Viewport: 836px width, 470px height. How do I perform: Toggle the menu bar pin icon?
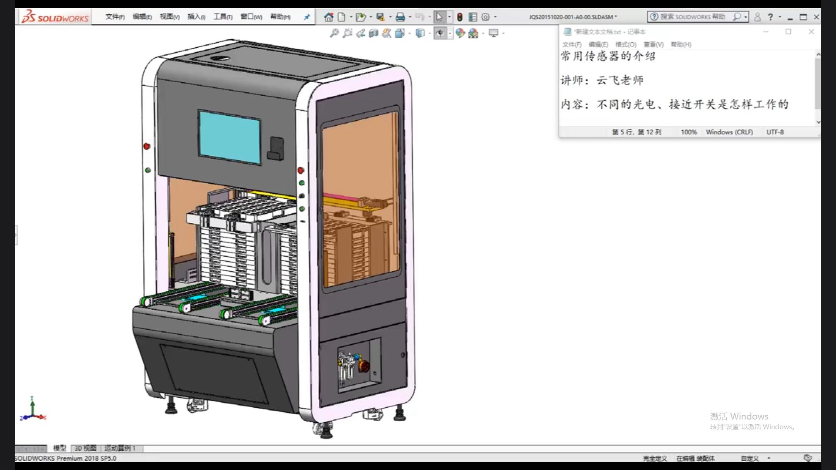(x=307, y=17)
